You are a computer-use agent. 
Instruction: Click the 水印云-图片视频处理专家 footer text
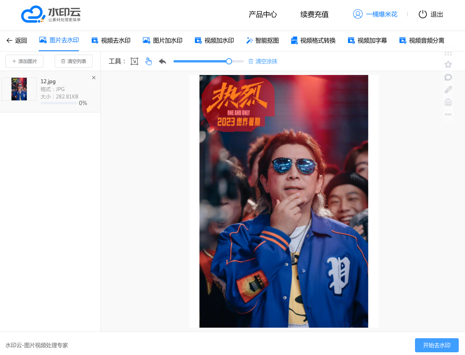(37, 345)
